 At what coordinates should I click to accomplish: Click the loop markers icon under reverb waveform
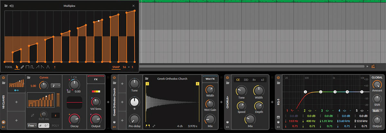pos(148,126)
